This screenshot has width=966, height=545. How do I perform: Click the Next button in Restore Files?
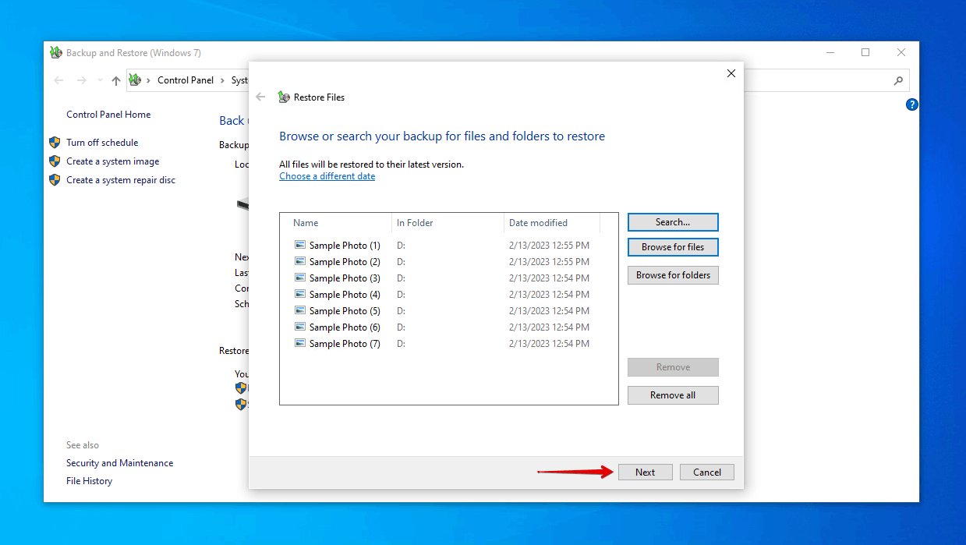tap(645, 472)
